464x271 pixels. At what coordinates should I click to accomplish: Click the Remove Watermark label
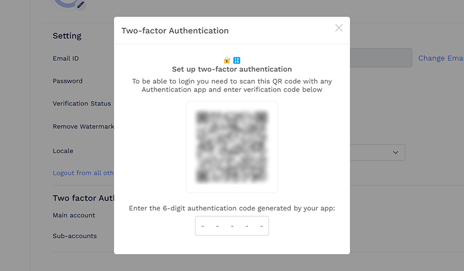coord(83,126)
